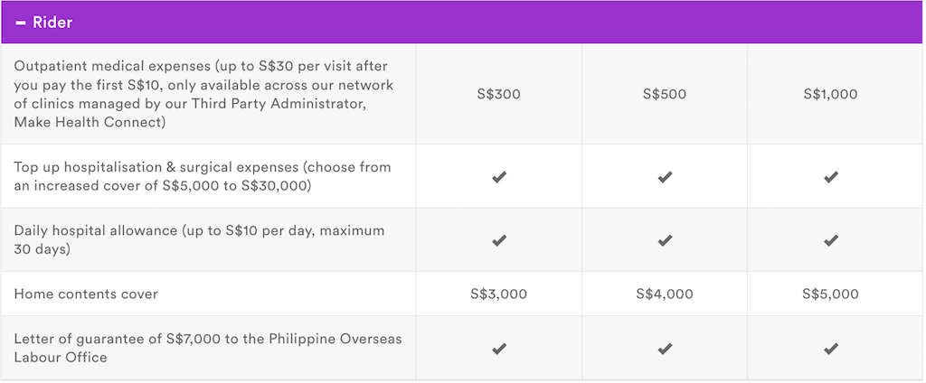
Task: Select the S$5,000 home contents value
Action: pos(831,294)
